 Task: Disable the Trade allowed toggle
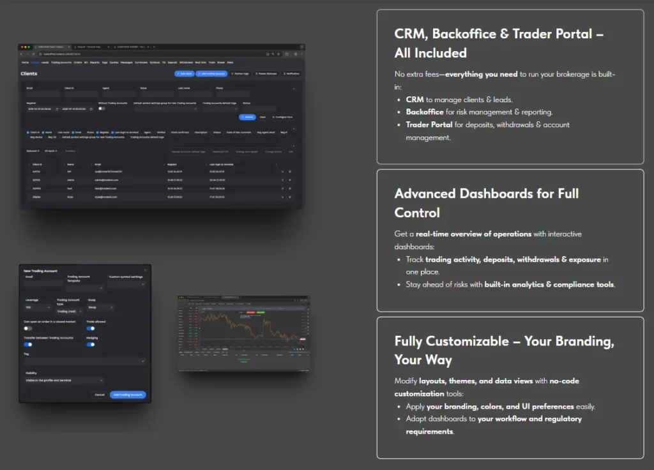tap(91, 328)
